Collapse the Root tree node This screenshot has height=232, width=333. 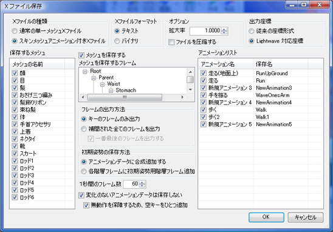click(x=85, y=72)
